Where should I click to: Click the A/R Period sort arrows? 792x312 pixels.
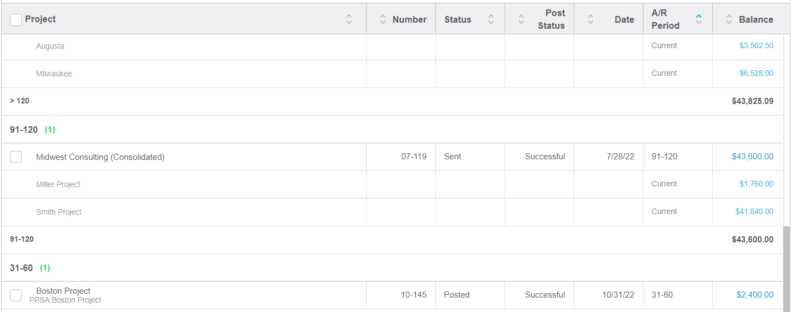[699, 19]
